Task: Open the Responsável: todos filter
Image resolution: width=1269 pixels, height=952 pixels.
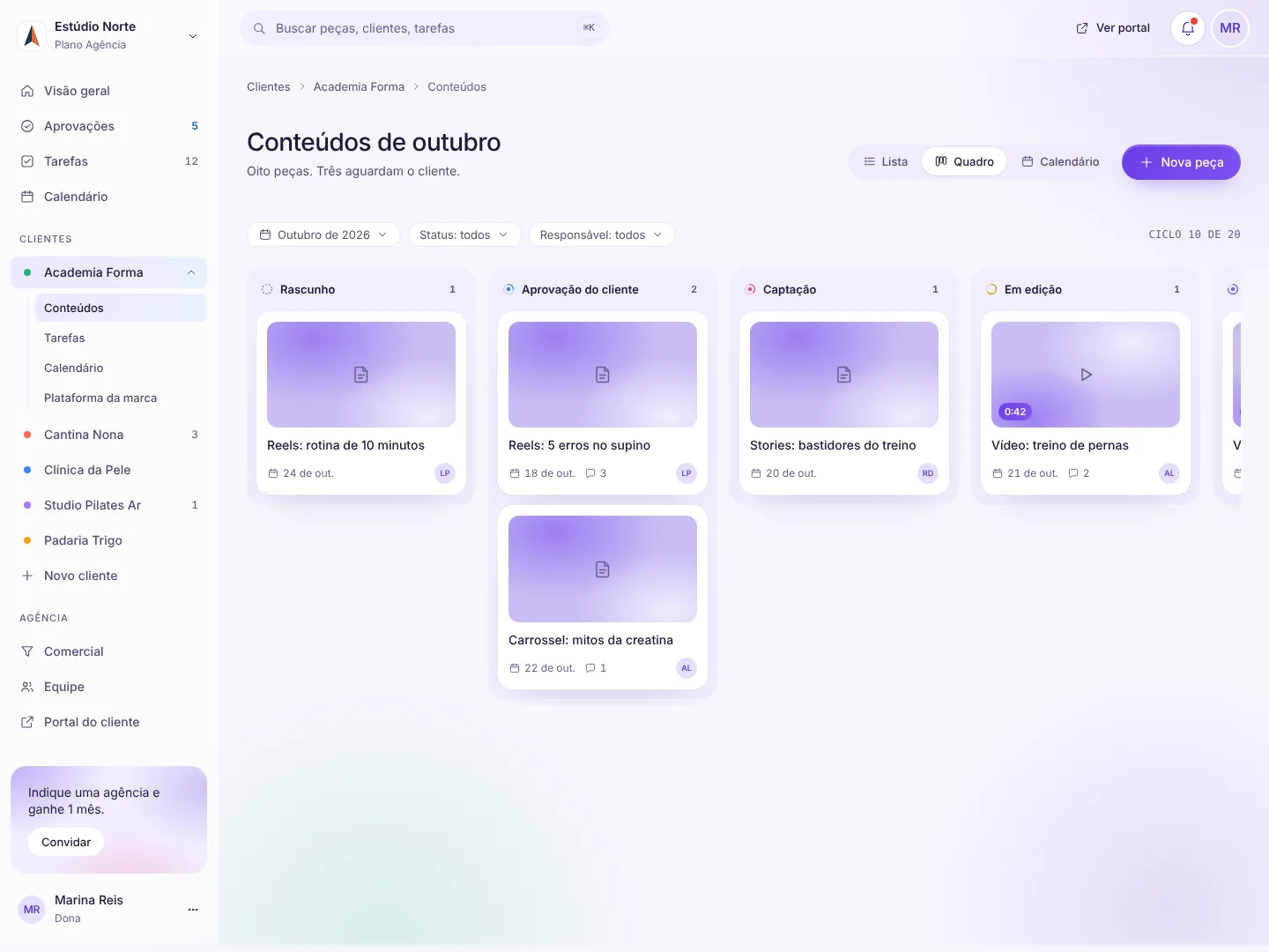Action: tap(601, 234)
